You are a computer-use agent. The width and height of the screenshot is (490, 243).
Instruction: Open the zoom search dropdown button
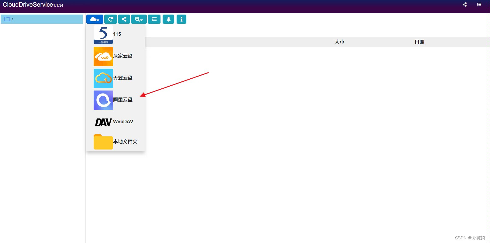[x=139, y=19]
